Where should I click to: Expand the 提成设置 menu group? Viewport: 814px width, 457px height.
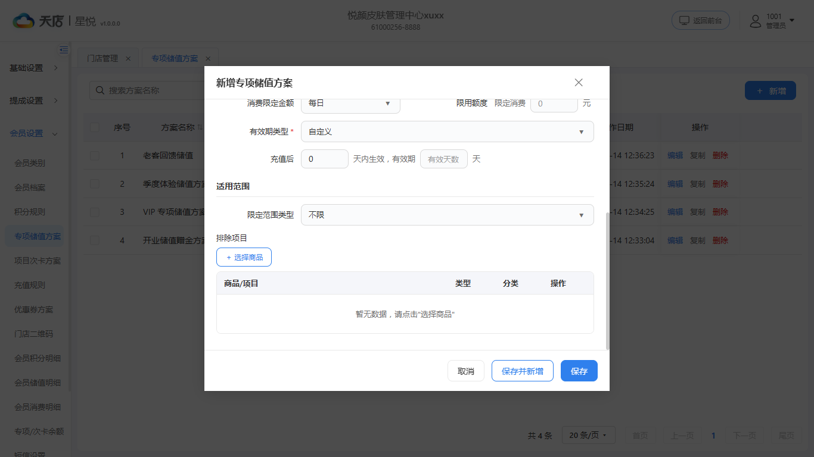35,101
